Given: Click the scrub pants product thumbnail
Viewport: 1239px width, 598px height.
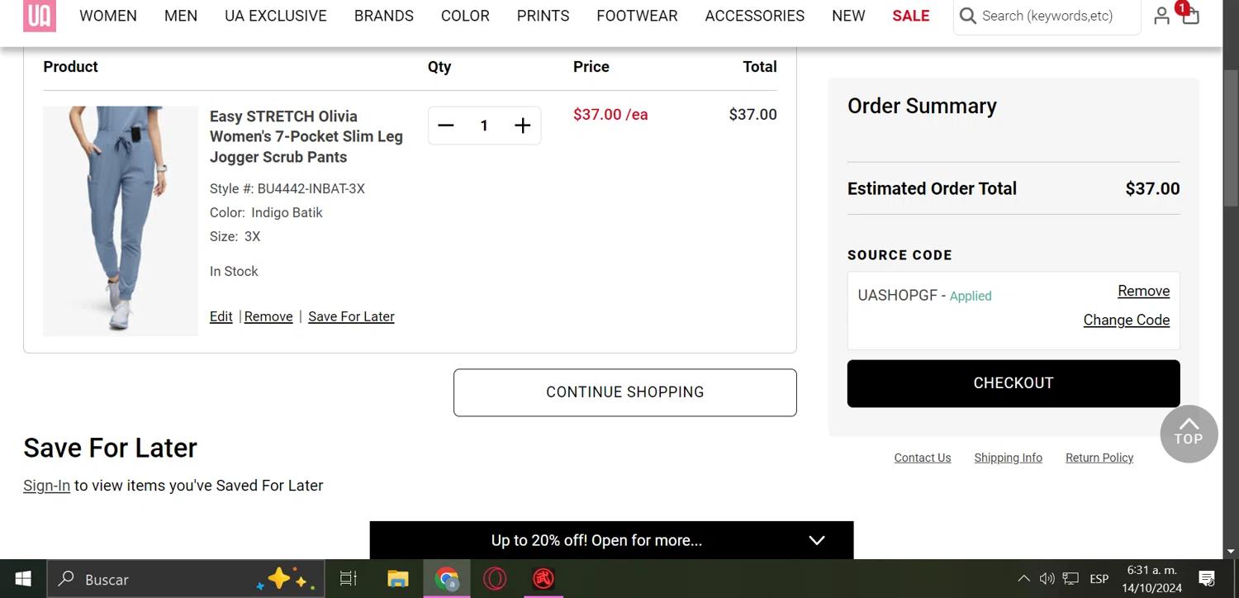Looking at the screenshot, I should coord(121,221).
